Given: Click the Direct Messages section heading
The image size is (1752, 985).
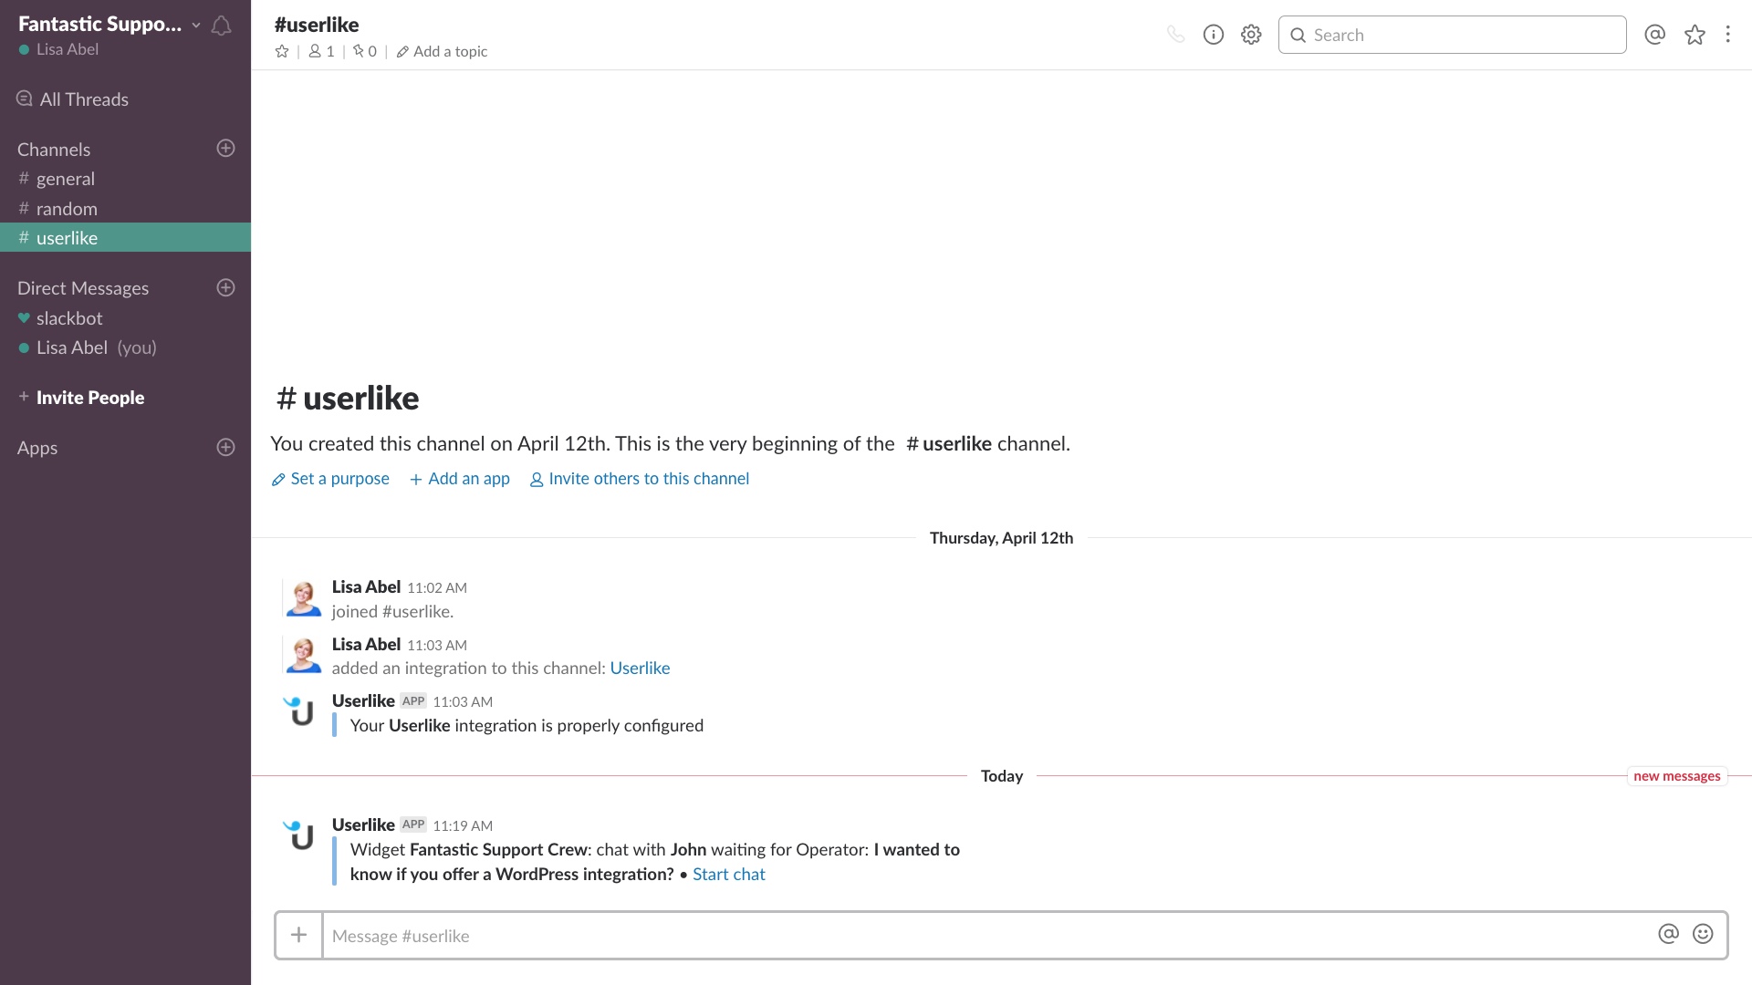Looking at the screenshot, I should tap(83, 288).
